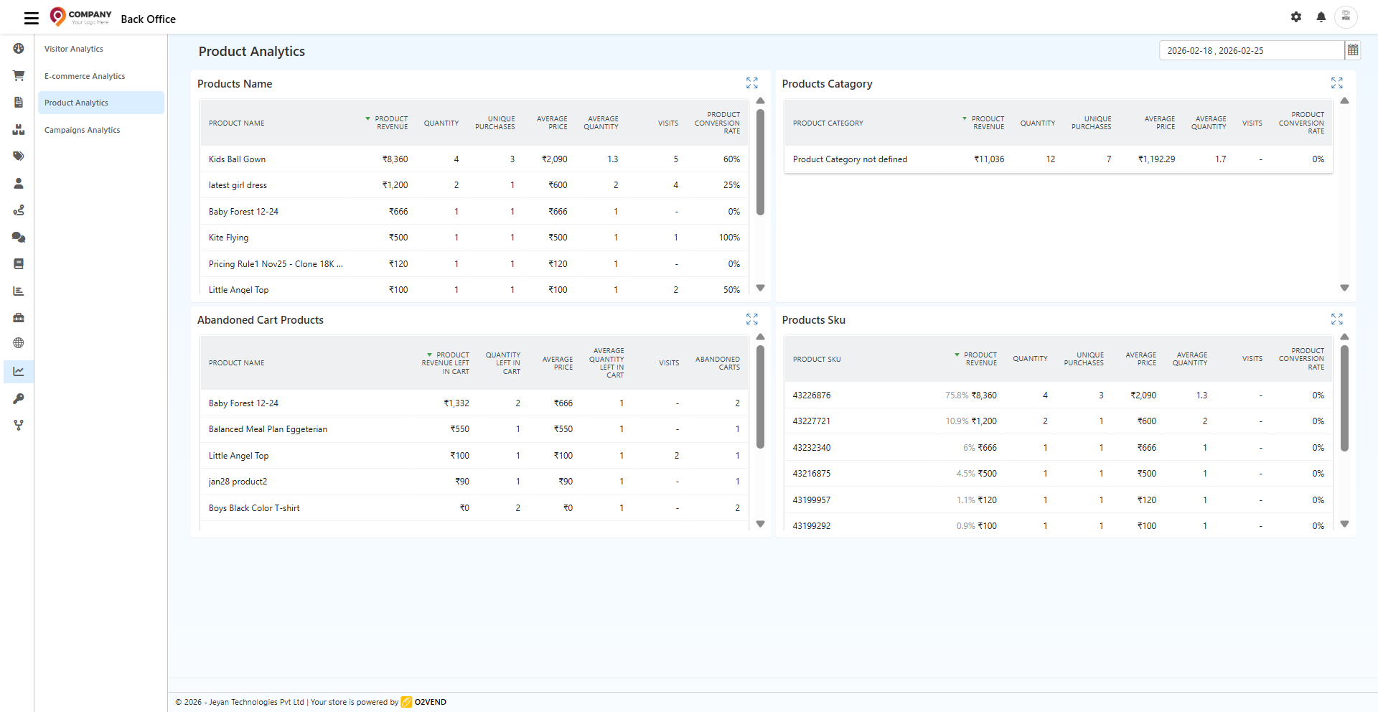The width and height of the screenshot is (1378, 712).
Task: Open the product tag icon in sidebar
Action: [x=19, y=156]
